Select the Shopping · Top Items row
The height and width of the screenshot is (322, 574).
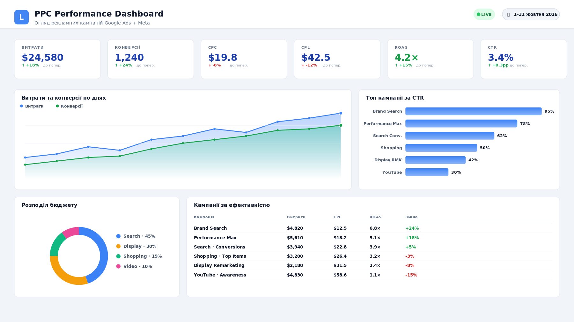373,256
